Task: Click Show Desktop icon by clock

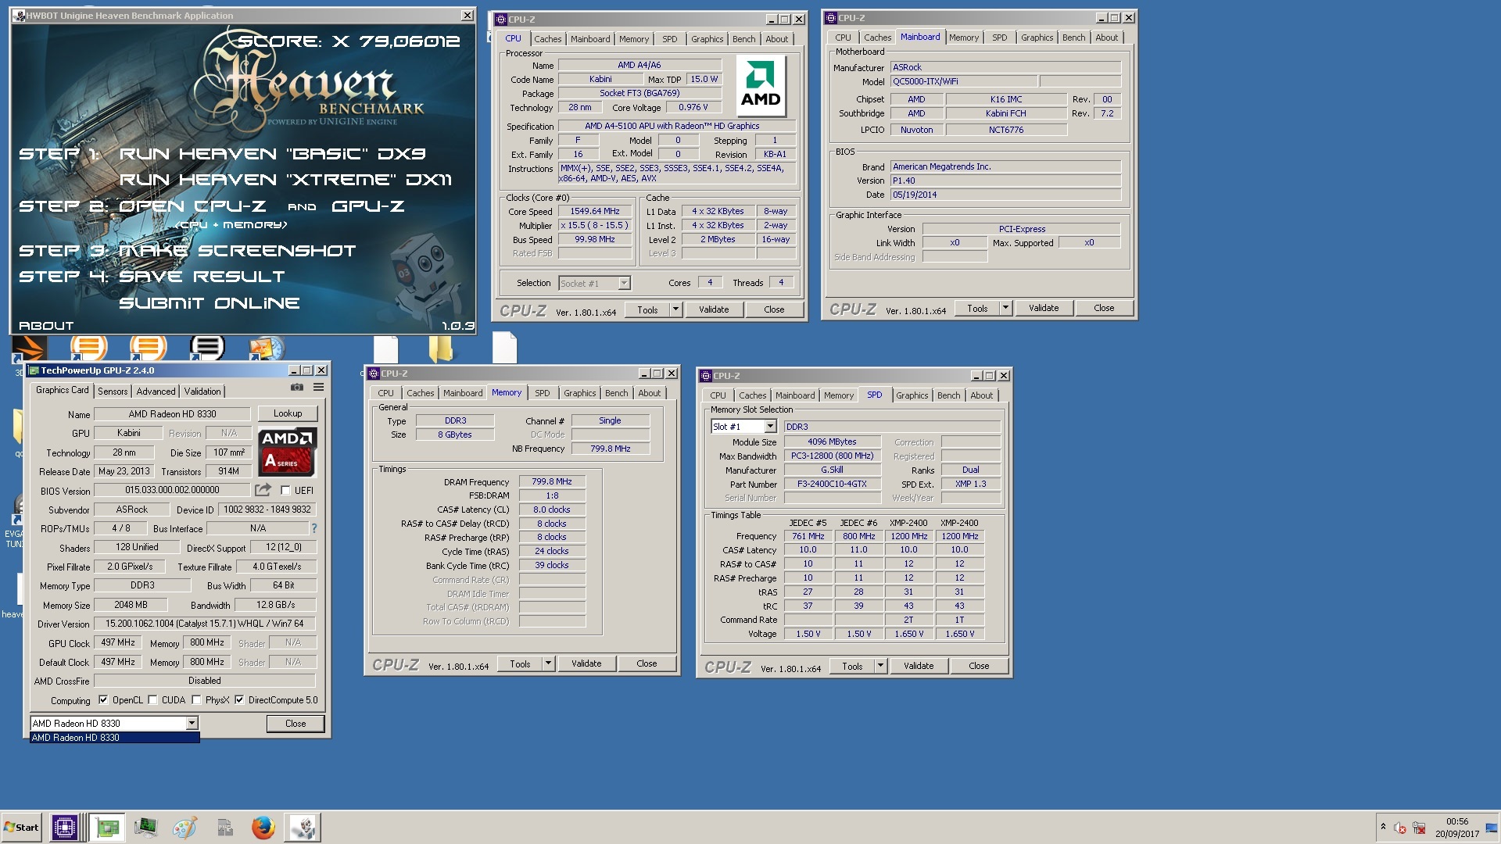Action: pos(1492,828)
